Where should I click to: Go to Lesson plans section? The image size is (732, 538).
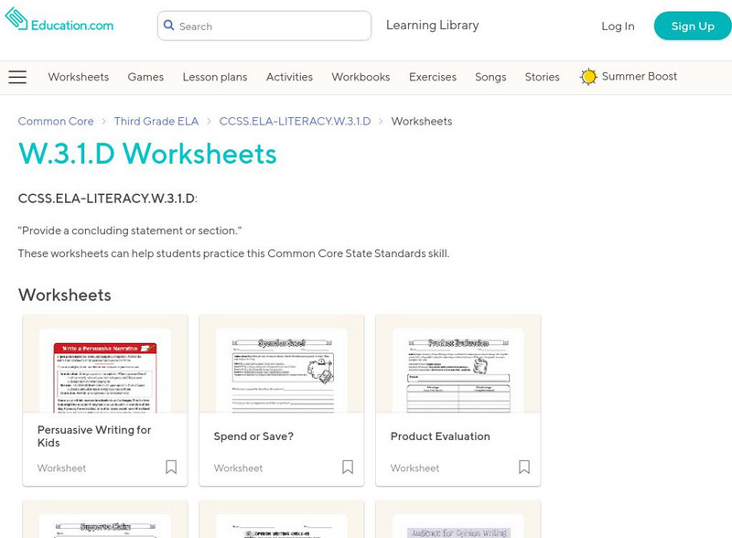(214, 77)
